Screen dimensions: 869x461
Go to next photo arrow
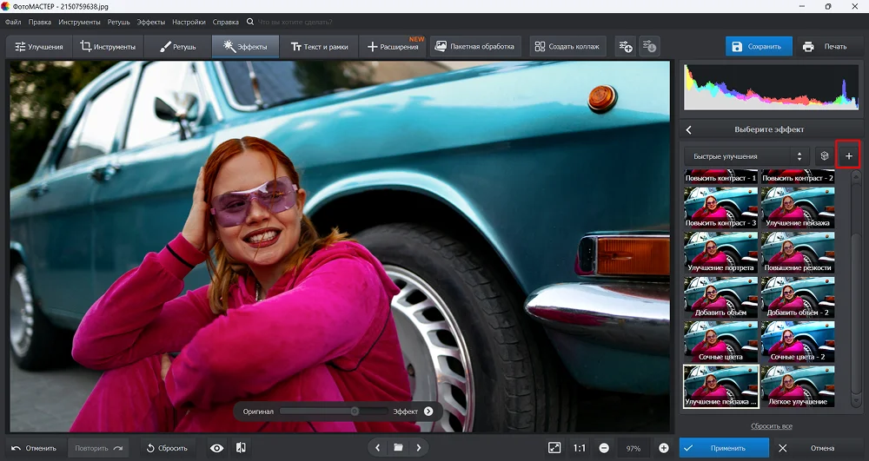419,448
